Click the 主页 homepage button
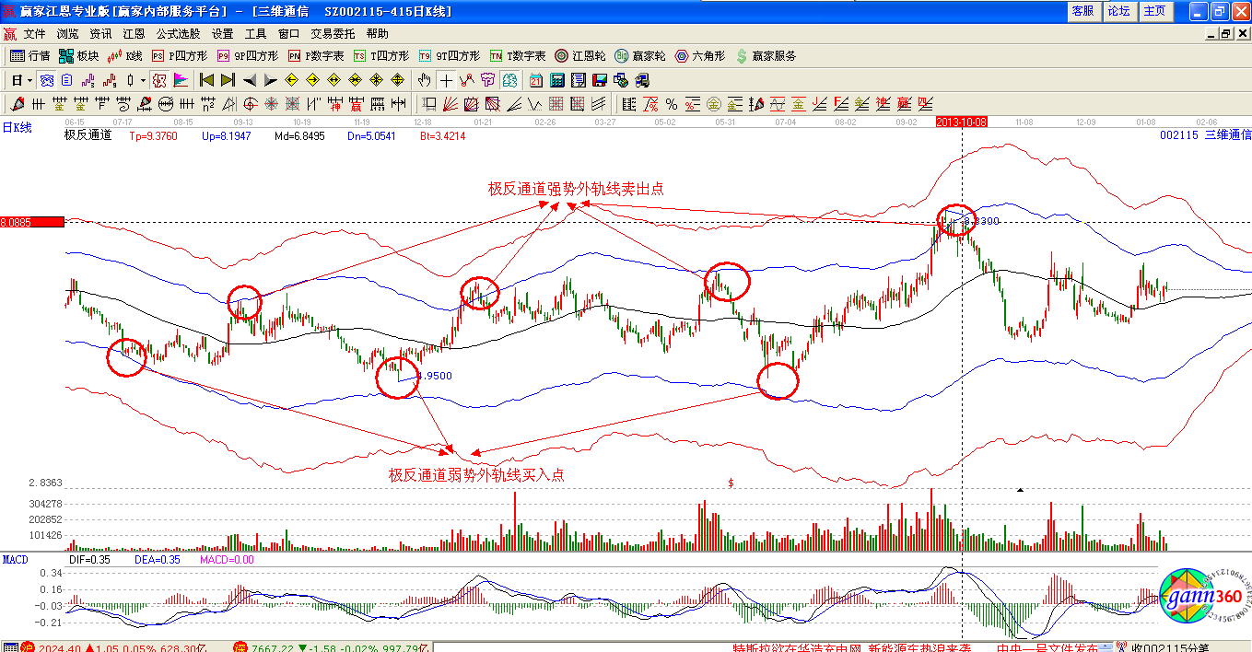Screen dimensions: 1252x652 click(1154, 11)
